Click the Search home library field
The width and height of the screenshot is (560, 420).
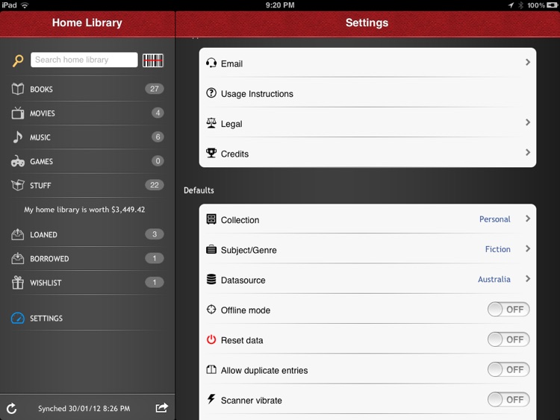point(84,60)
